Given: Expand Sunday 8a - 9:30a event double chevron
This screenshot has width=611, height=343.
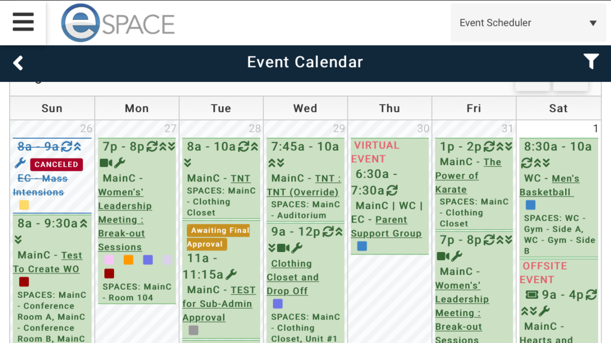Looking at the screenshot, I should pos(18,239).
